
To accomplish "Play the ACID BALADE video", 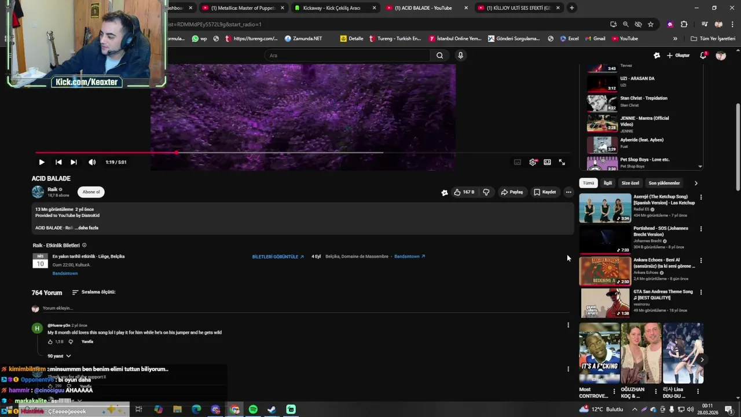I will 41,162.
